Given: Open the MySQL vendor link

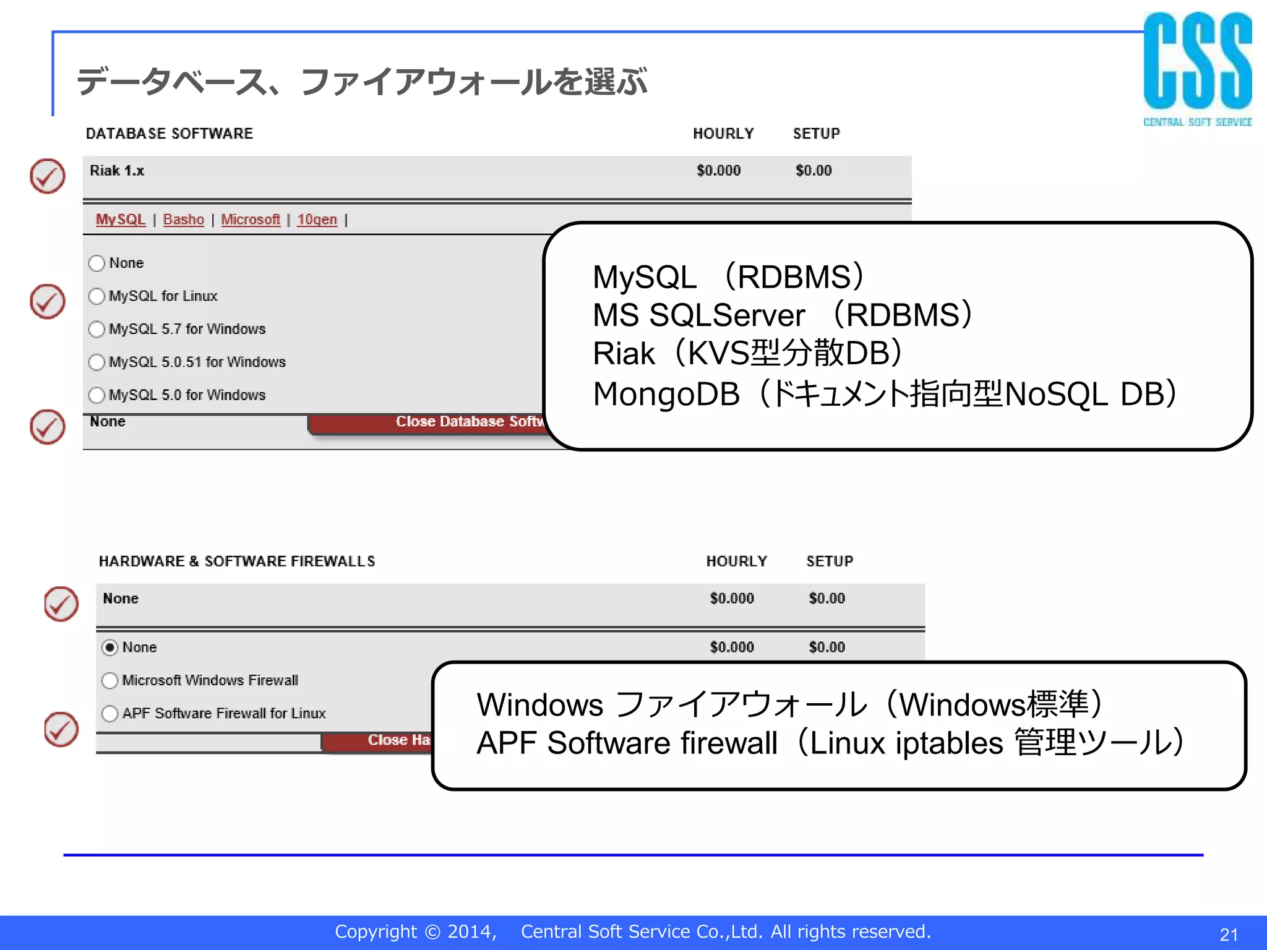Looking at the screenshot, I should 121,220.
